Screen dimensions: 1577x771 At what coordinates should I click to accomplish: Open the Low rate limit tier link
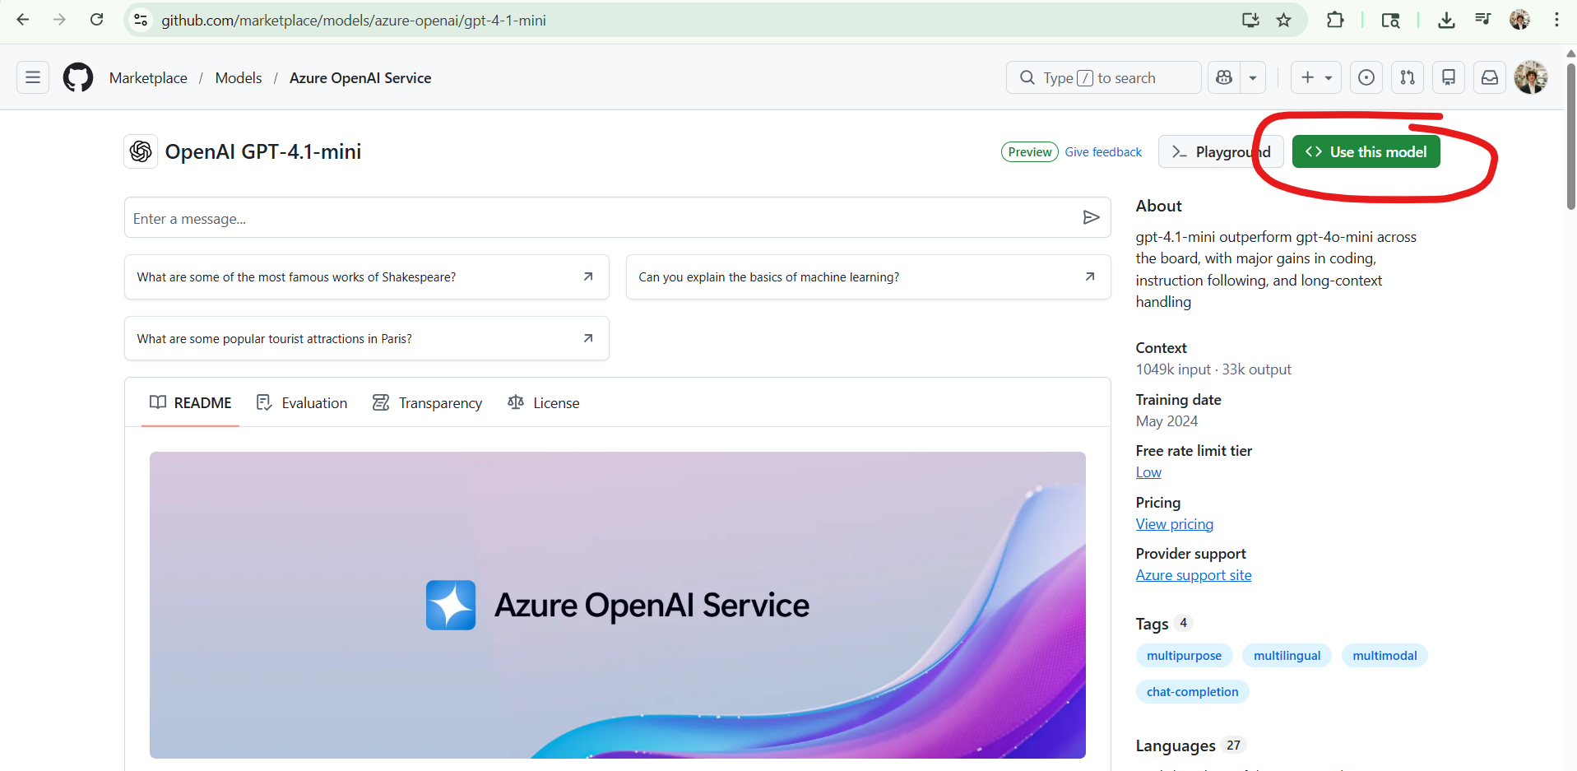1148,472
